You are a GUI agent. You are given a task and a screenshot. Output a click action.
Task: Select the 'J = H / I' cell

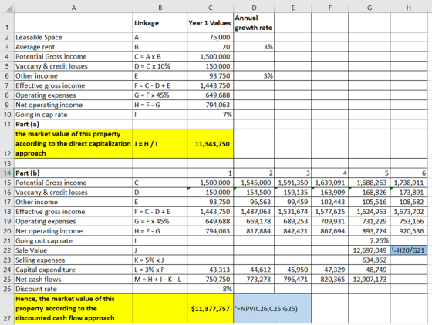click(160, 143)
